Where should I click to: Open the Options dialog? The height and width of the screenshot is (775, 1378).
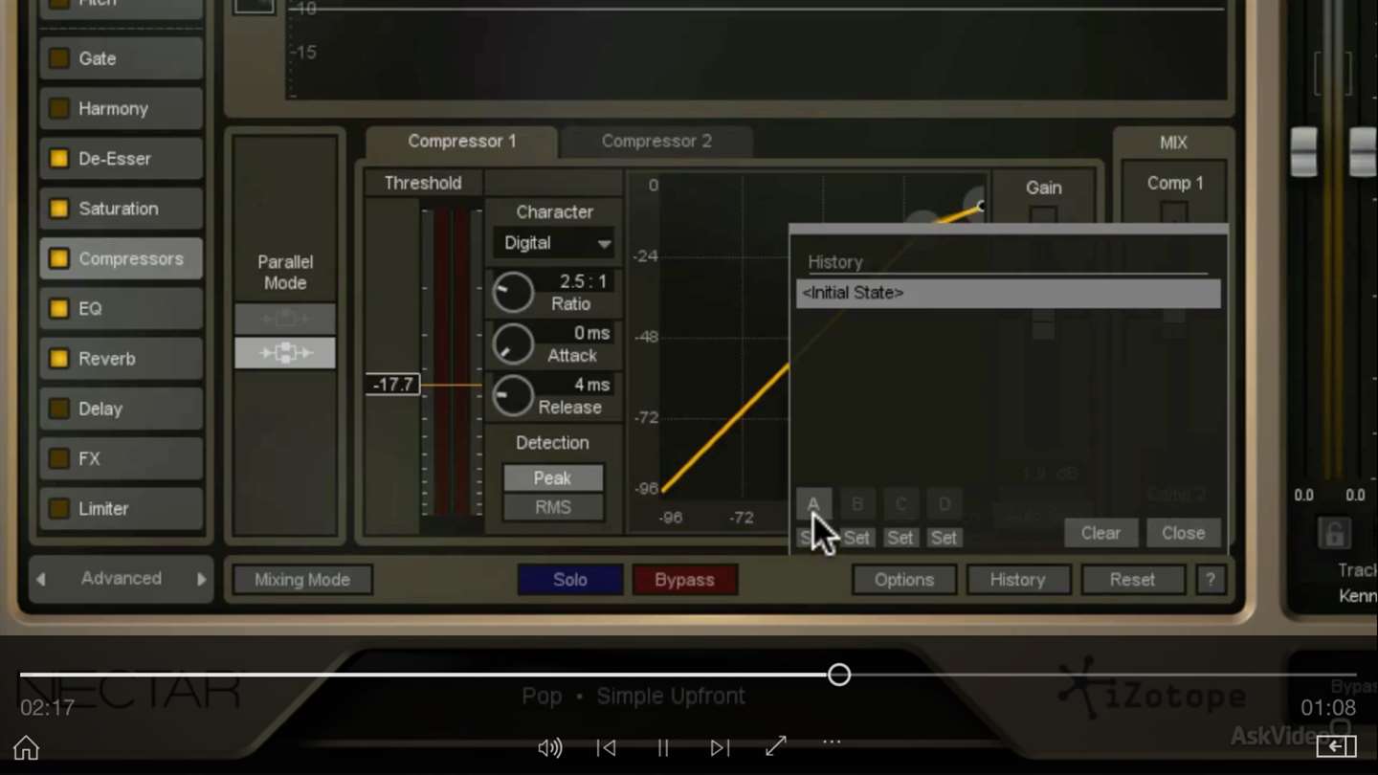click(x=904, y=580)
